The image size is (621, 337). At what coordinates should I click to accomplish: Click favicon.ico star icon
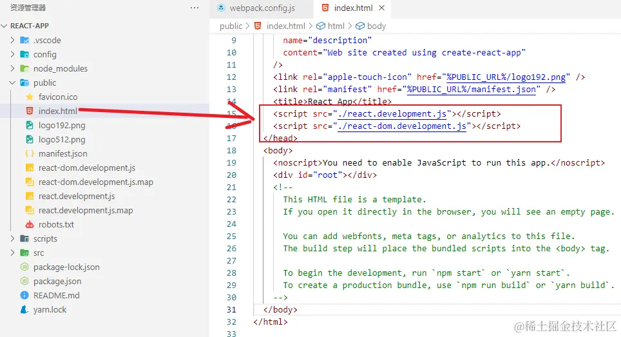(x=29, y=97)
